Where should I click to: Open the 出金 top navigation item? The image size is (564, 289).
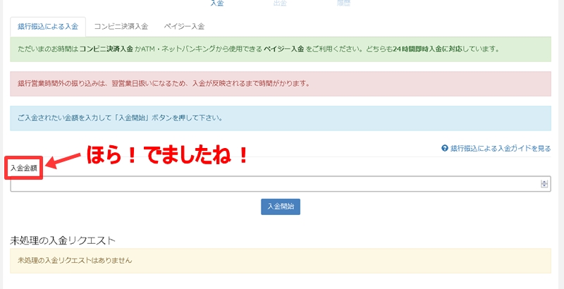(x=280, y=4)
